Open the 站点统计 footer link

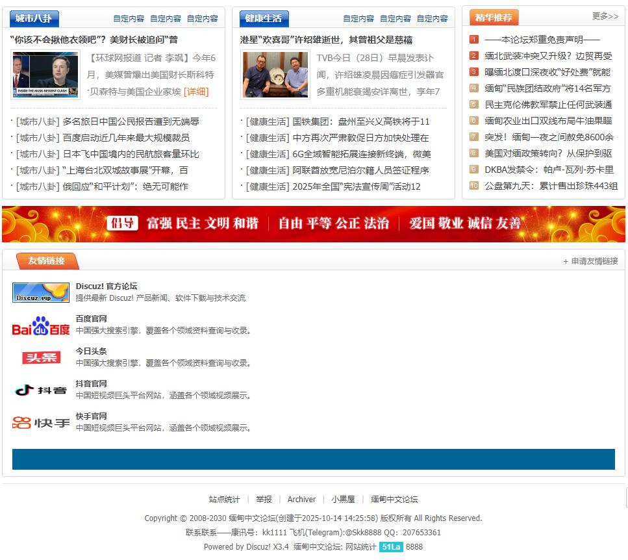coord(224,500)
